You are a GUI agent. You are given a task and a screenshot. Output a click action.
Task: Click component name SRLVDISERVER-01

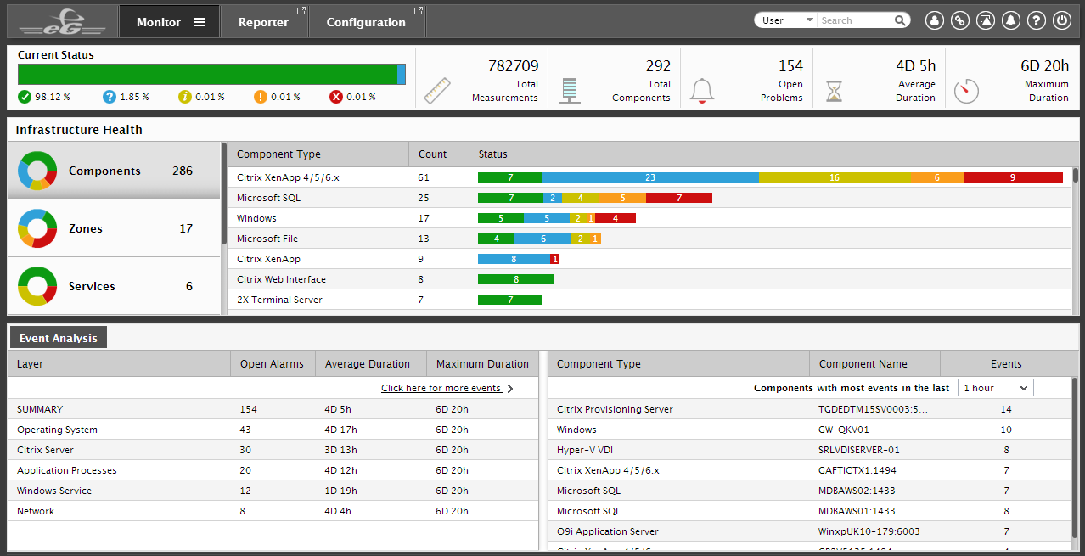pos(859,450)
